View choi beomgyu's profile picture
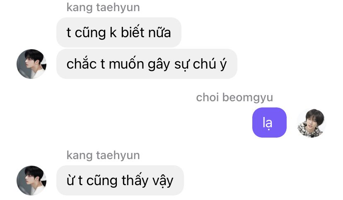343x200 pixels. pos(312,123)
